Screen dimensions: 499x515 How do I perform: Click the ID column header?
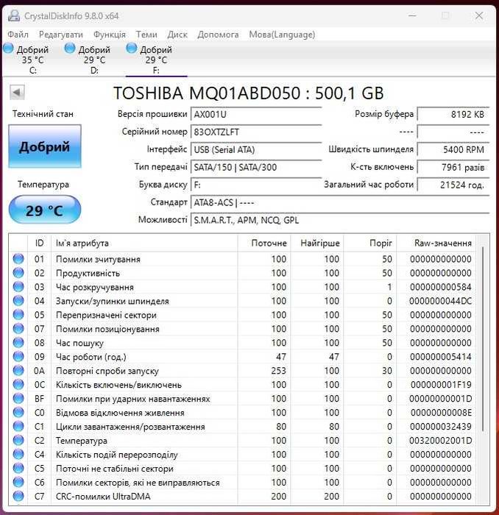39,243
